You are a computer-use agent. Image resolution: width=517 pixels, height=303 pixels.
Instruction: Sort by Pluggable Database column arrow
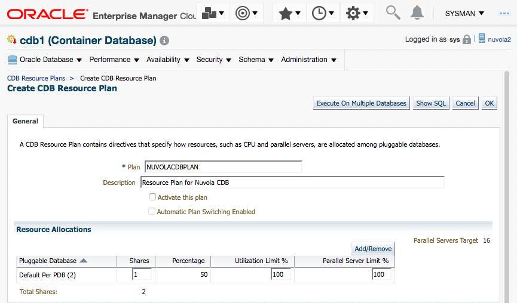pyautogui.click(x=84, y=261)
